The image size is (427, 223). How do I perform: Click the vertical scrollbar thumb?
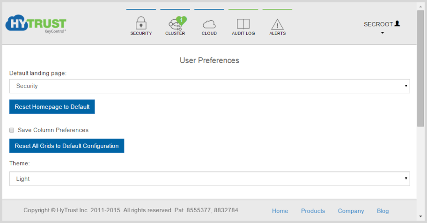(x=420, y=68)
